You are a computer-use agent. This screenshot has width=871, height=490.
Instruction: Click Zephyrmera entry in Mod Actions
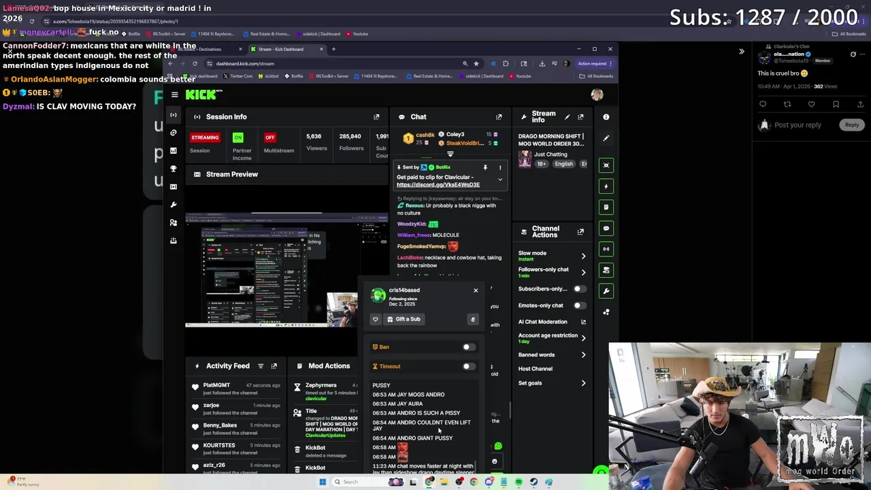pos(321,385)
